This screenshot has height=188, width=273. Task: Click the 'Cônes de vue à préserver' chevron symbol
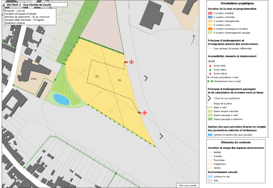[x=210, y=98]
